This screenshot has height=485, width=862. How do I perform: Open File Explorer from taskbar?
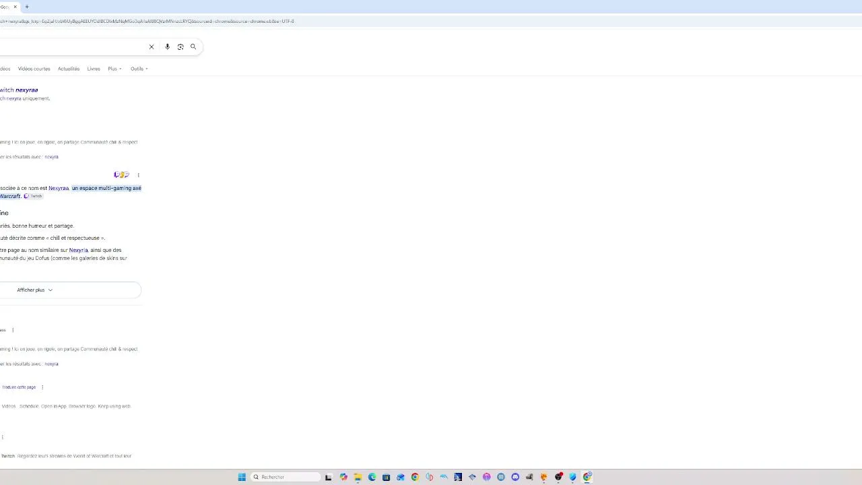pyautogui.click(x=358, y=477)
